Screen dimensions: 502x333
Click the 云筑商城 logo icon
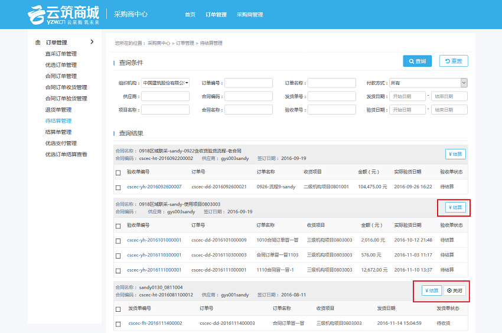pyautogui.click(x=37, y=15)
